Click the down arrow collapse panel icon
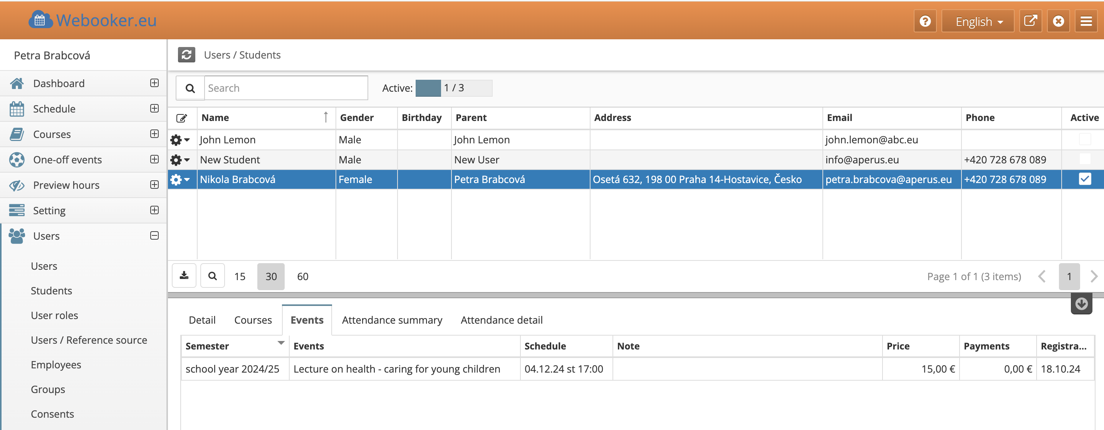This screenshot has height=430, width=1104. [1081, 304]
